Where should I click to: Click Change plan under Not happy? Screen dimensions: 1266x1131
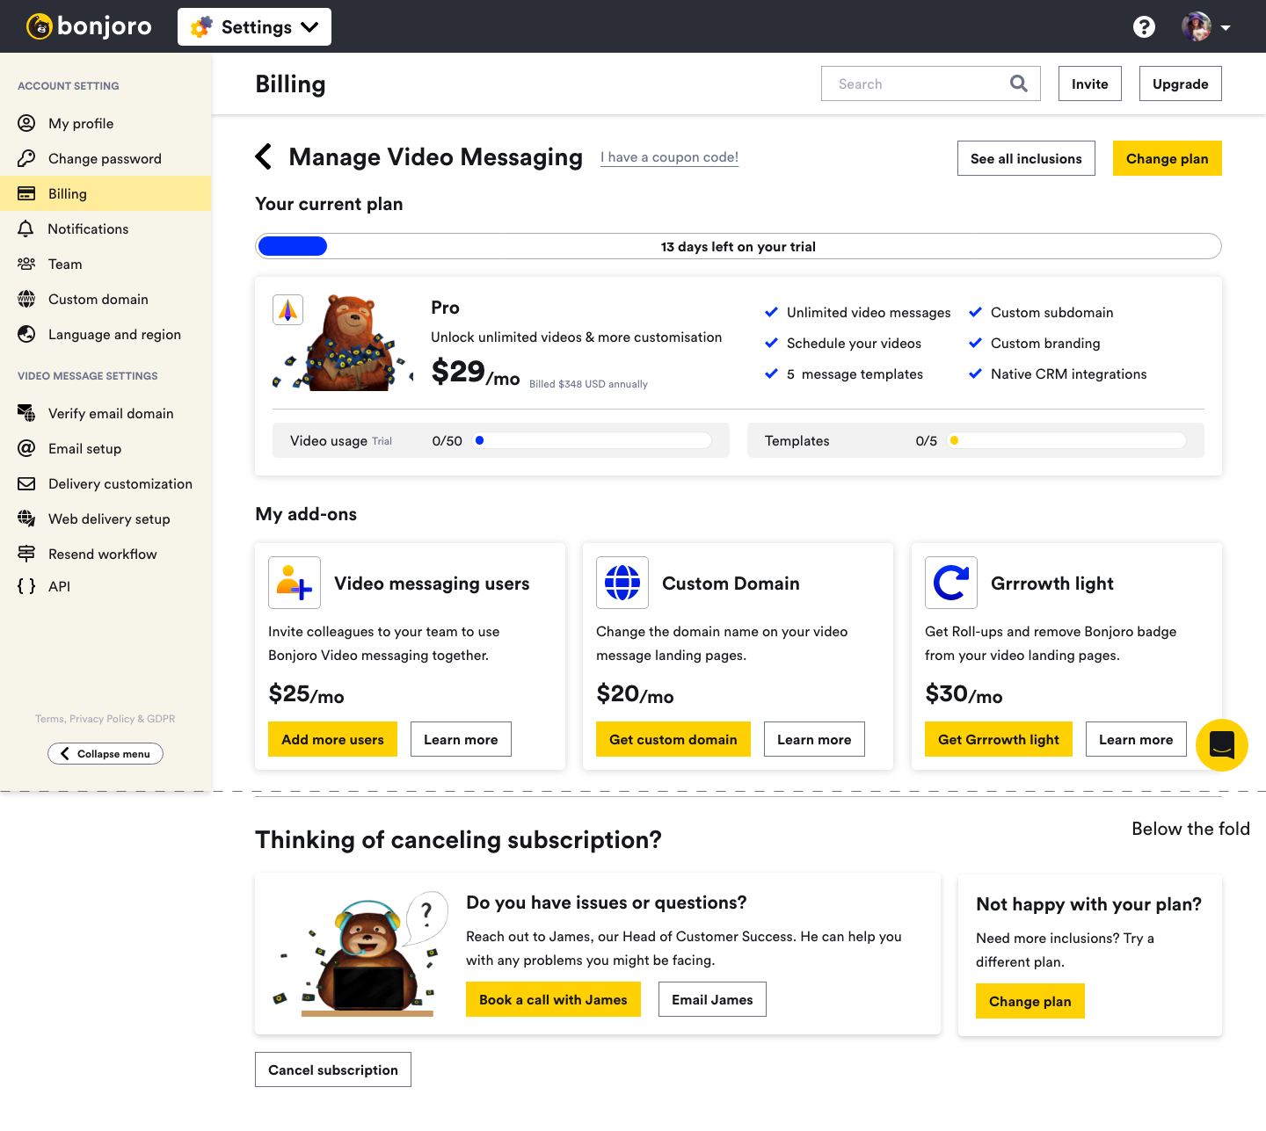(x=1030, y=1001)
